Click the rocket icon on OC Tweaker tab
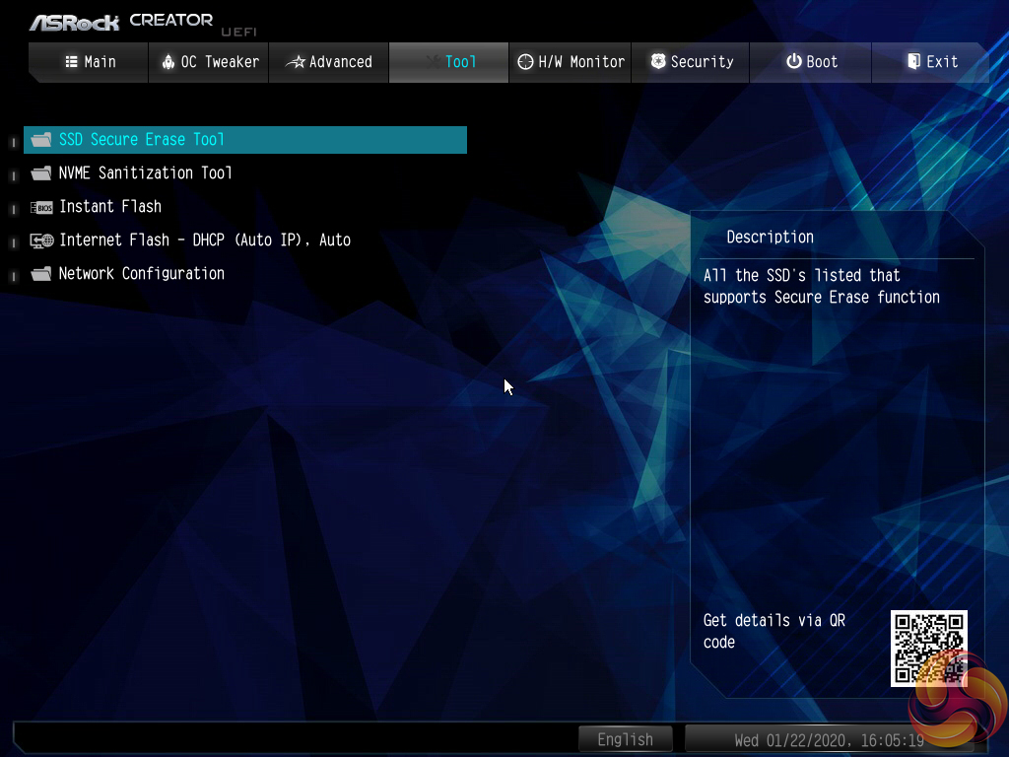This screenshot has height=757, width=1009. [x=168, y=62]
